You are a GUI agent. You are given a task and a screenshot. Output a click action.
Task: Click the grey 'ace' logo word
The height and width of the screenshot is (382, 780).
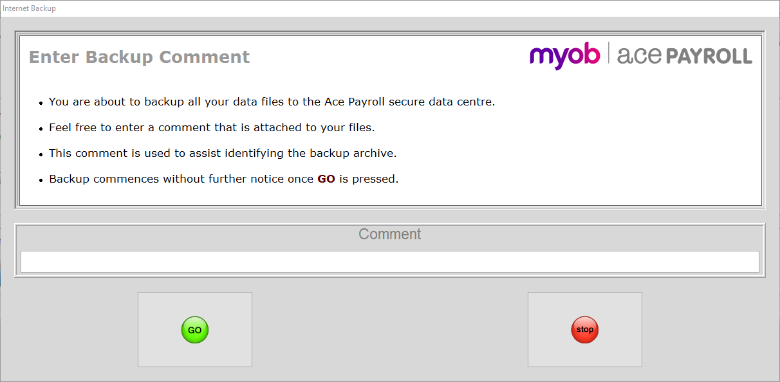point(639,56)
